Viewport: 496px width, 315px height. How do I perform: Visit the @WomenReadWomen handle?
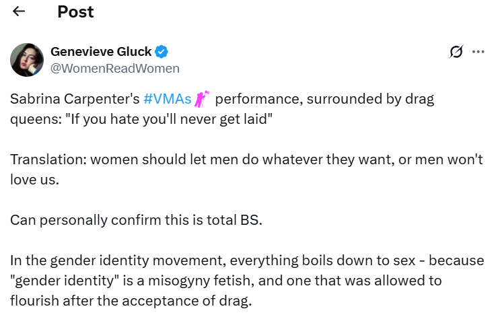click(115, 68)
